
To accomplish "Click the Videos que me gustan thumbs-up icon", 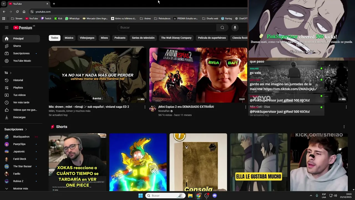I will (x=7, y=110).
